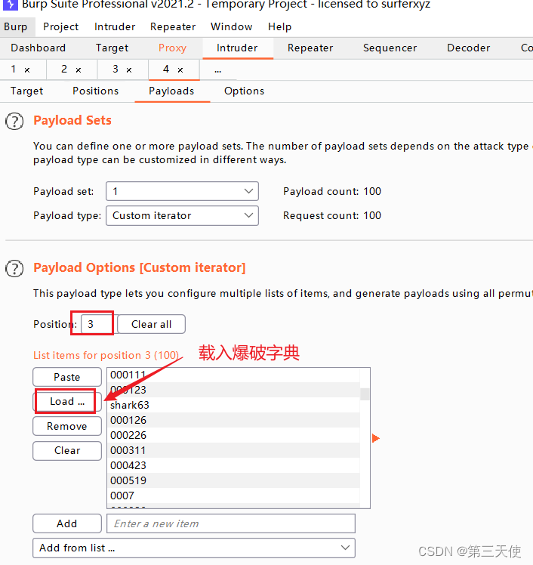Select list item 000126
Viewport: 533px width, 565px height.
click(x=233, y=420)
